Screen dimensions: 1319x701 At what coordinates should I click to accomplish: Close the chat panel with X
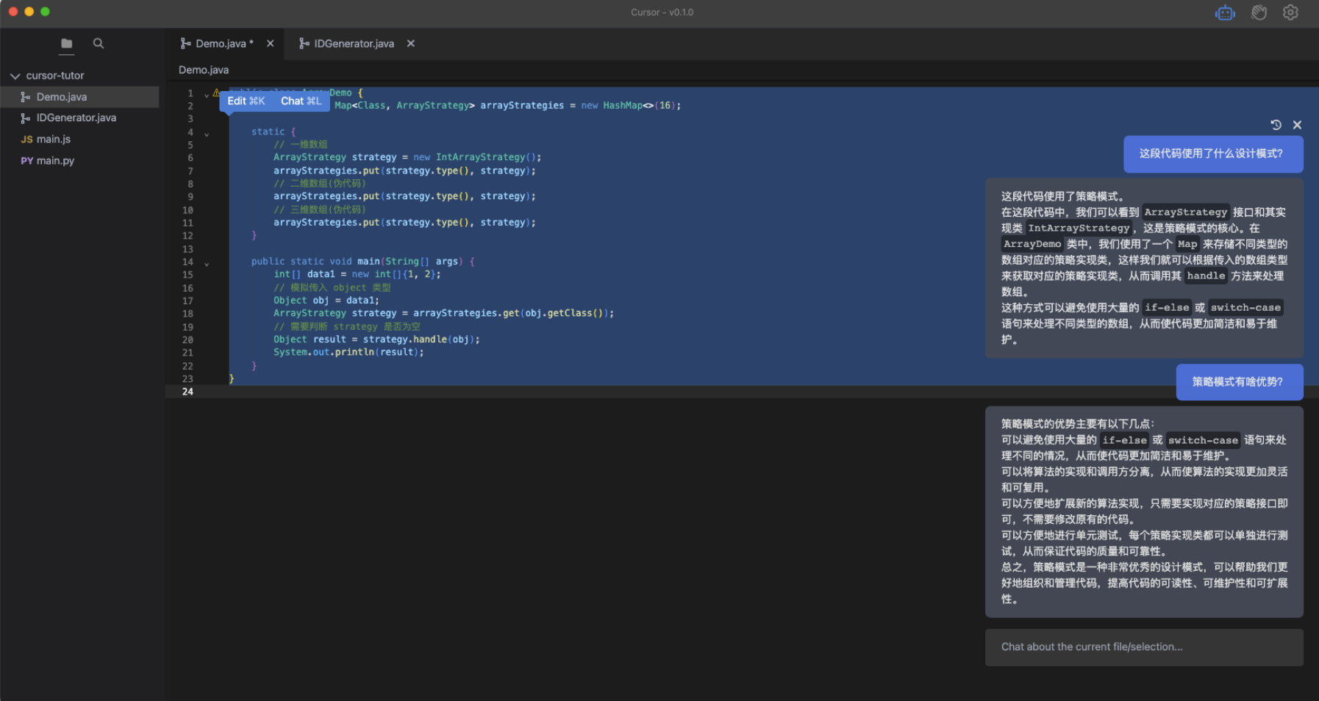click(1297, 125)
